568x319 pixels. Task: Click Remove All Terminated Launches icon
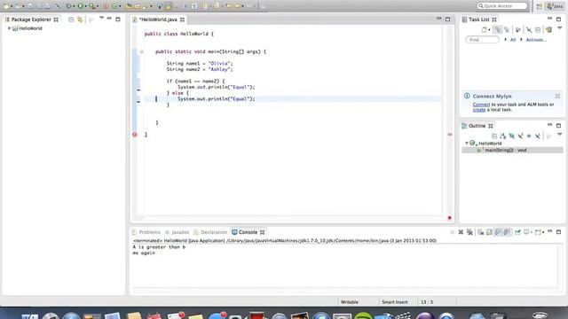tap(469, 232)
